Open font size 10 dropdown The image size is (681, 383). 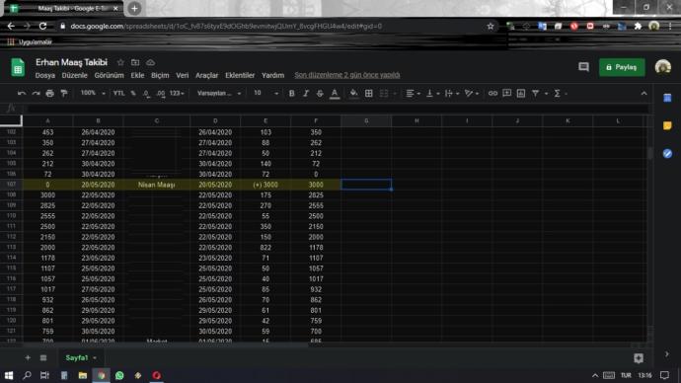pyautogui.click(x=265, y=94)
